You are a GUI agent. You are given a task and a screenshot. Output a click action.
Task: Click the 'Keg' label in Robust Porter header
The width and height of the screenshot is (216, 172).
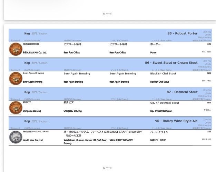(x=27, y=33)
